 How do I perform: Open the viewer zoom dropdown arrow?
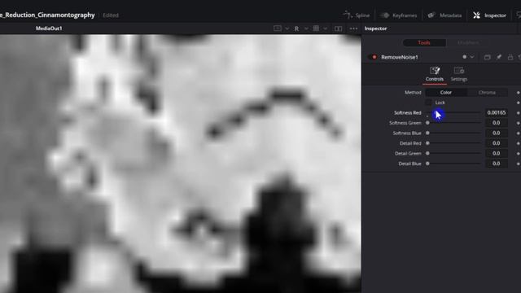click(x=287, y=28)
